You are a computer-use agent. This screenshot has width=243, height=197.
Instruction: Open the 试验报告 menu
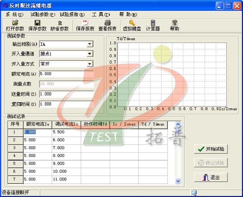click(x=73, y=14)
